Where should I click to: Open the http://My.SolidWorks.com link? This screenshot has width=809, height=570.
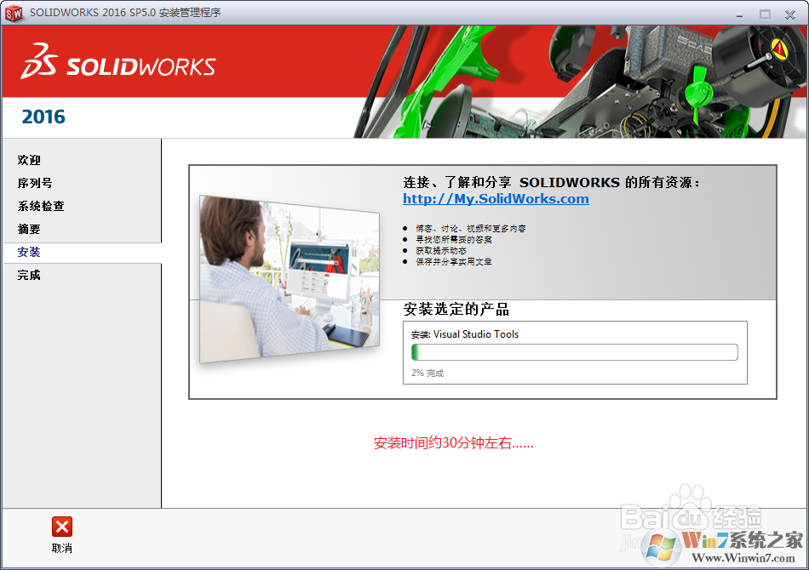[x=496, y=199]
